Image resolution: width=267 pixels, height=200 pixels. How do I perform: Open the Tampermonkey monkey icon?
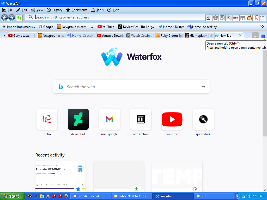coord(249,18)
